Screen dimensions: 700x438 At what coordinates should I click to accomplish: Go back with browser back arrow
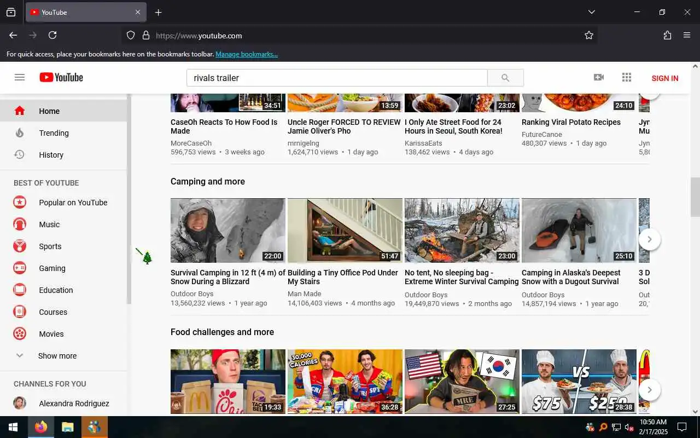click(x=13, y=35)
